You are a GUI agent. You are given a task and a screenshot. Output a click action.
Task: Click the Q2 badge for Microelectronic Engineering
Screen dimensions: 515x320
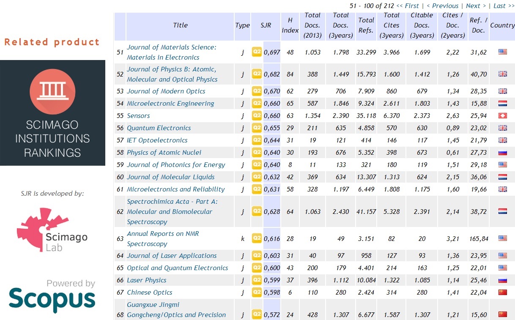point(257,103)
